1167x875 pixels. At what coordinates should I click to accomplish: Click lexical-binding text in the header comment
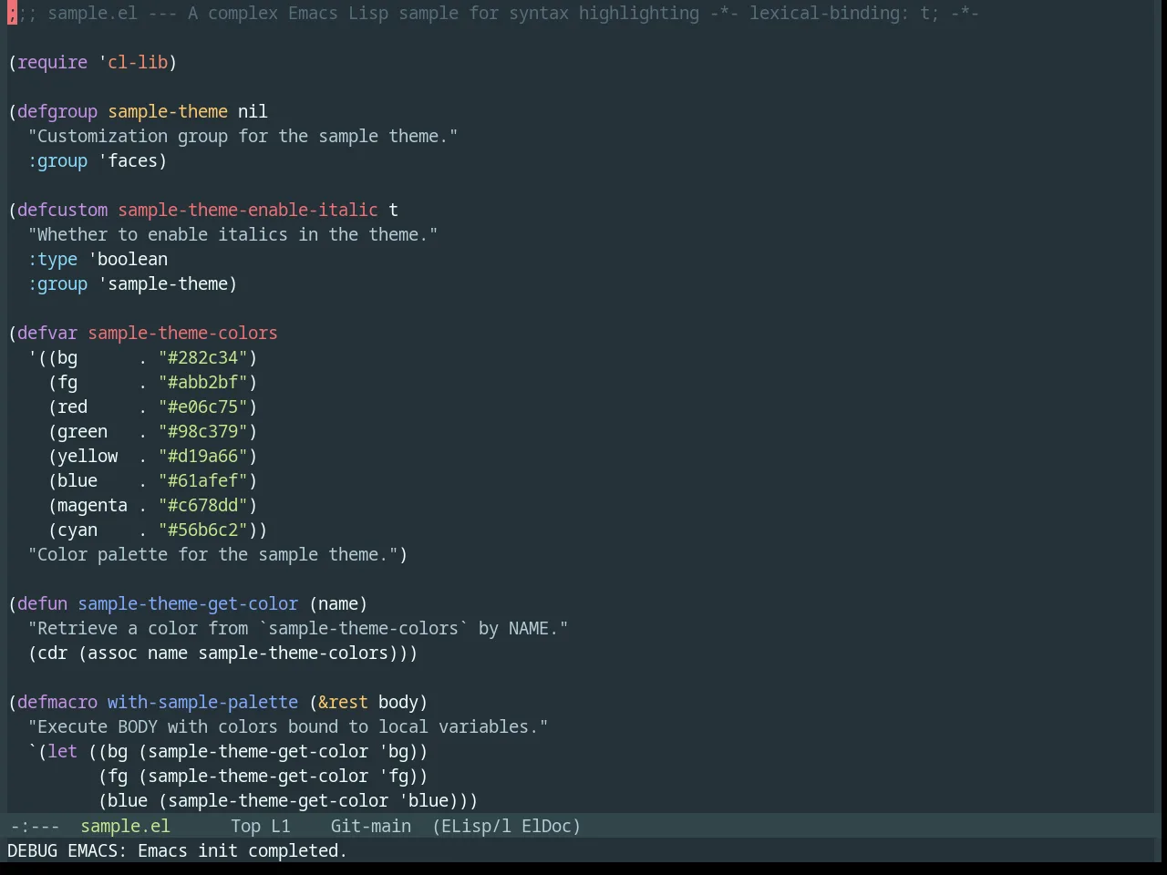(x=829, y=13)
